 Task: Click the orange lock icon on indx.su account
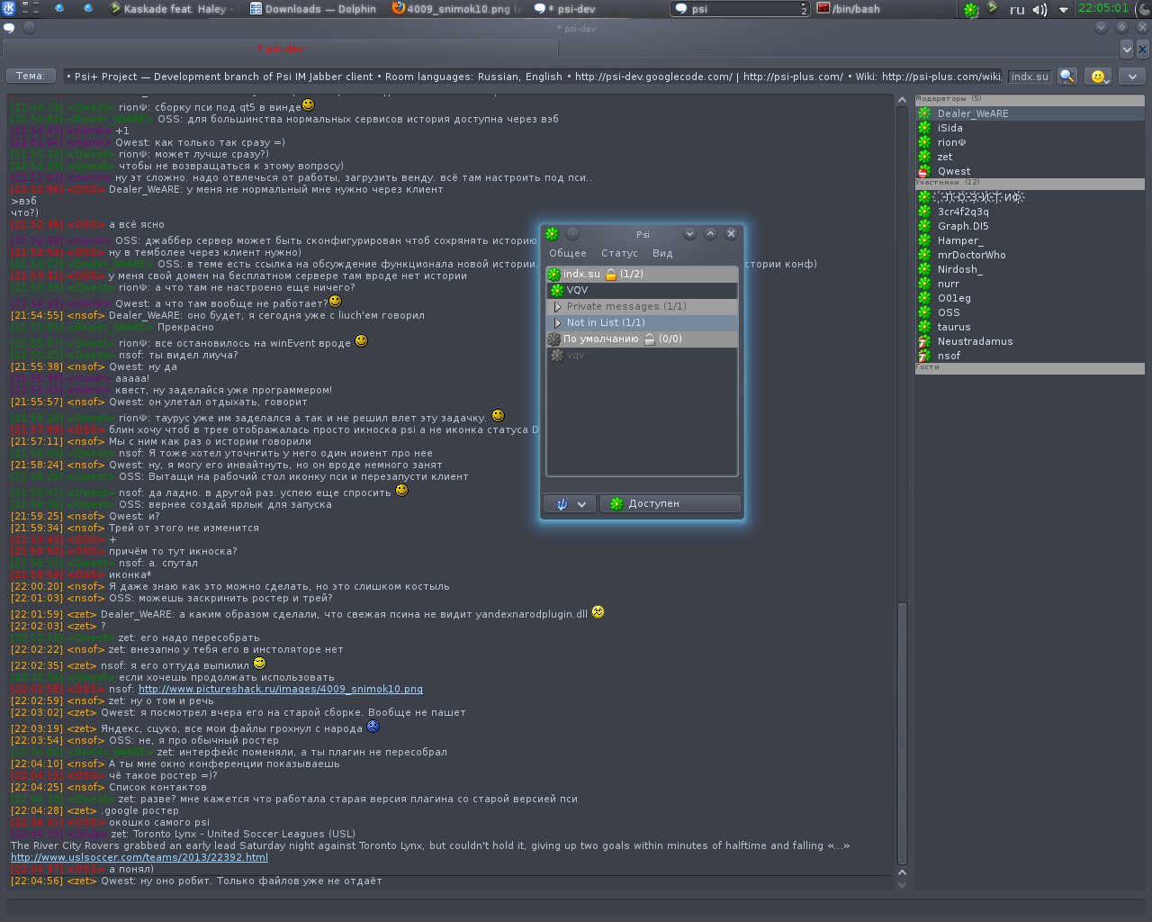[x=611, y=275]
